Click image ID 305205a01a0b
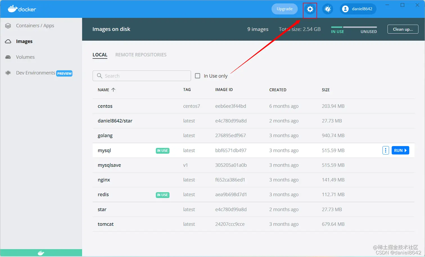The width and height of the screenshot is (425, 257). (231, 165)
